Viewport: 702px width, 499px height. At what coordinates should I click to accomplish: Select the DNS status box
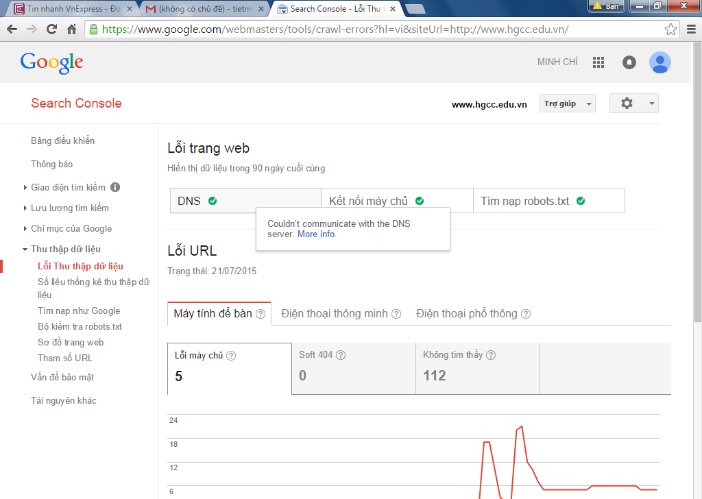click(x=245, y=201)
